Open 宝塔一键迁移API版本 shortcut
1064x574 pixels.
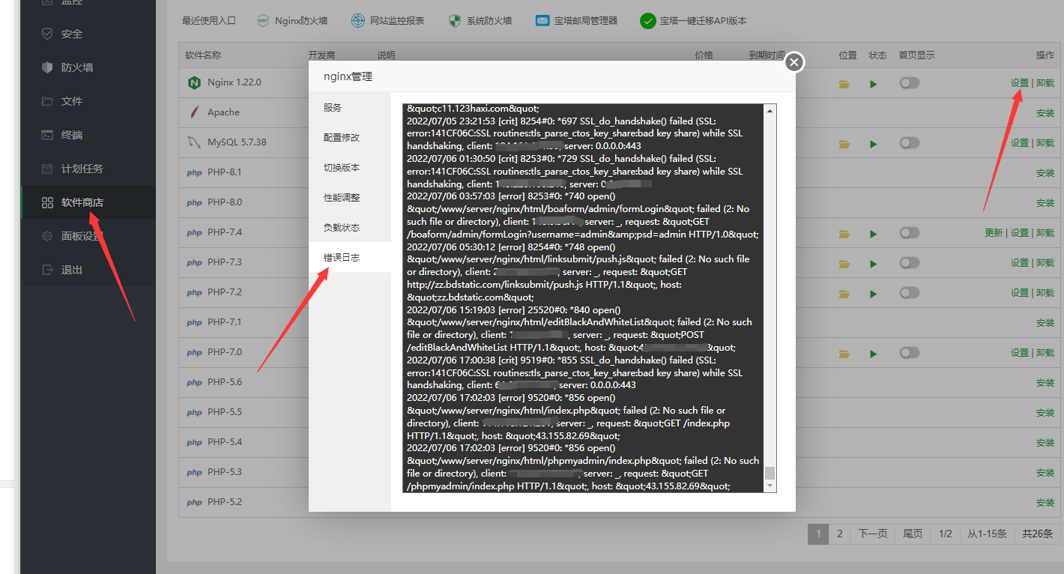click(693, 21)
